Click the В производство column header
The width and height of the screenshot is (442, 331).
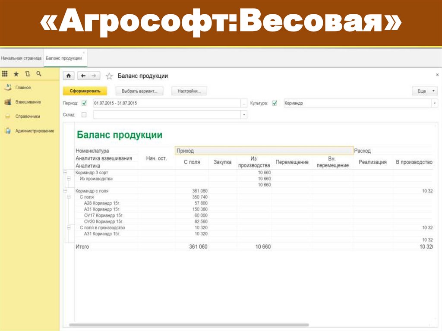[414, 162]
